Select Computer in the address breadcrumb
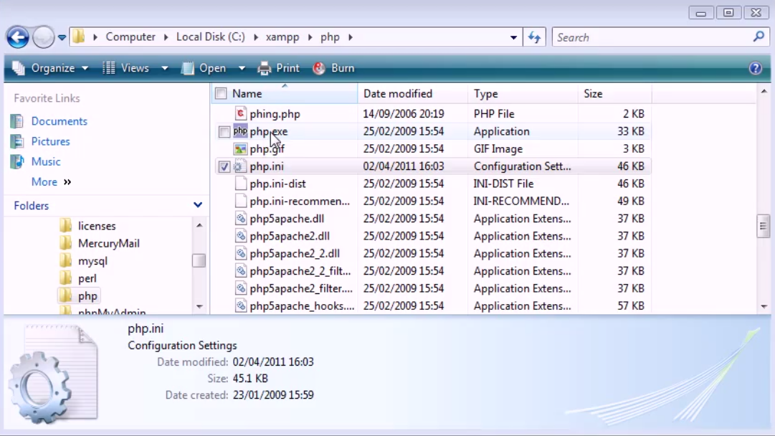This screenshot has width=775, height=436. pyautogui.click(x=130, y=37)
